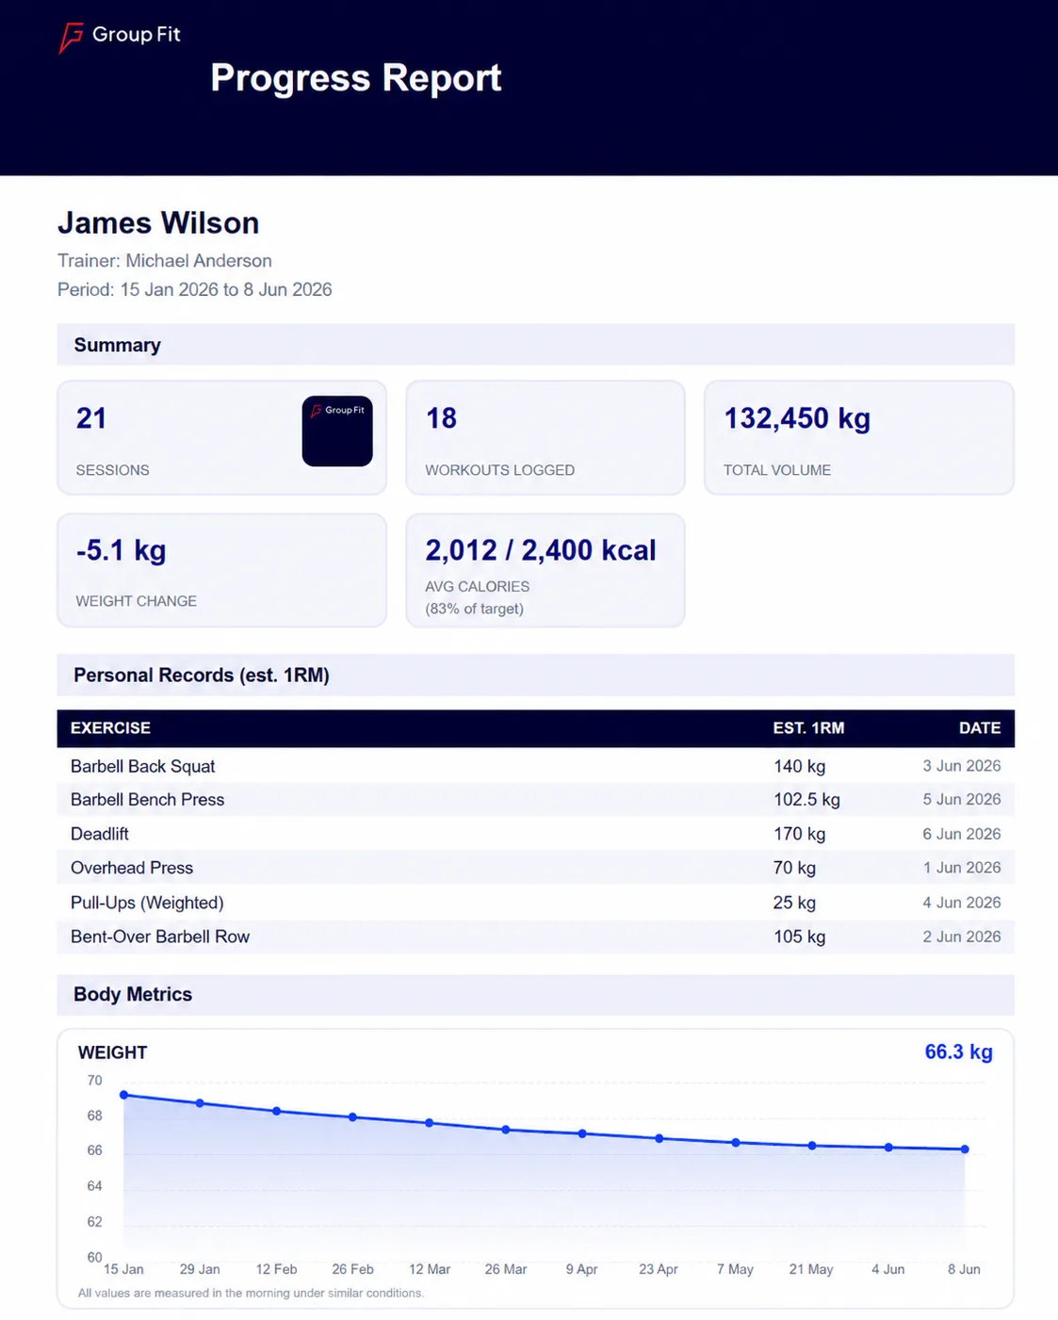Click the 15 Jan data point on chart
Viewport: 1058px width, 1320px height.
point(123,1095)
